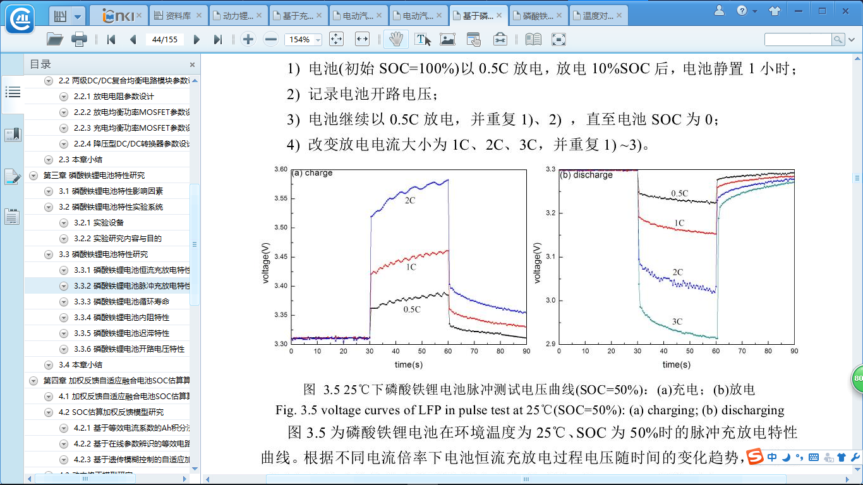Go to the next page
The width and height of the screenshot is (863, 485).
tap(196, 39)
